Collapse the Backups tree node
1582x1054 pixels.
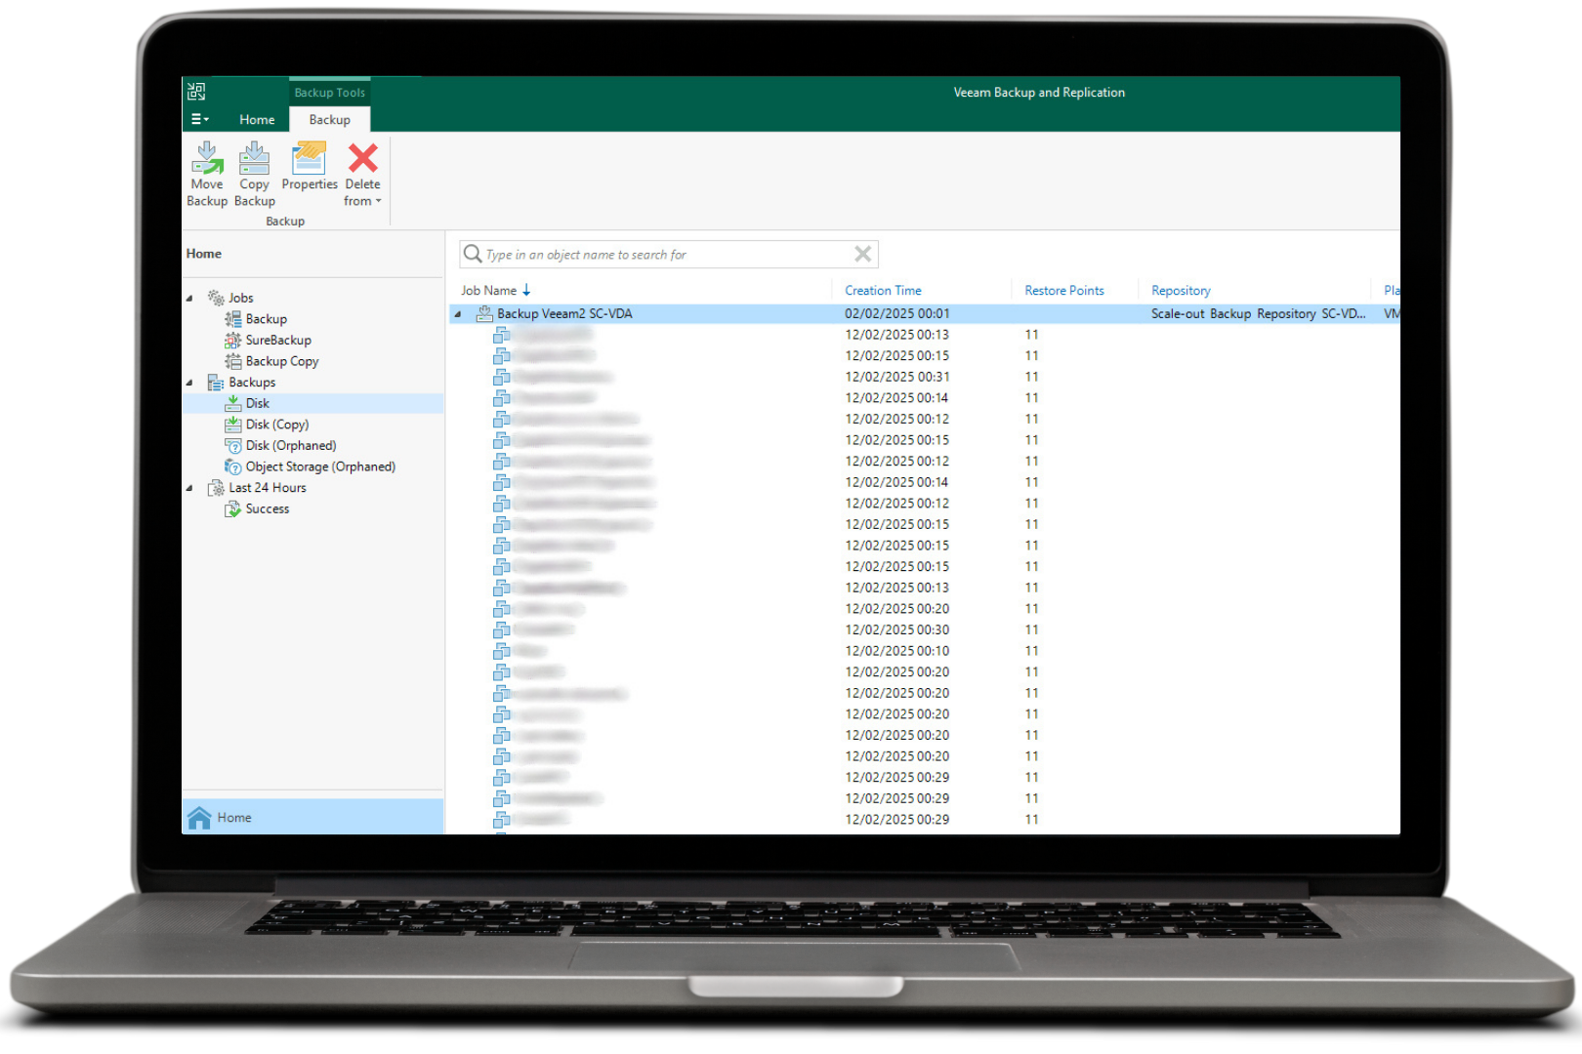tap(189, 383)
